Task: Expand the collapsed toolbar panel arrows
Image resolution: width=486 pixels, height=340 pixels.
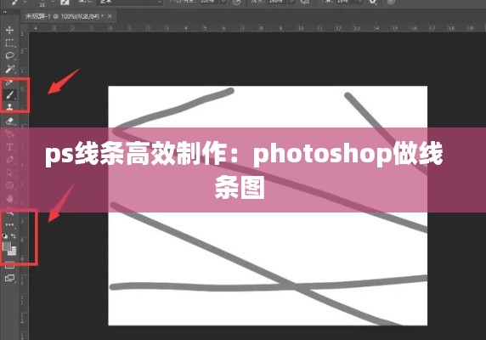Action: click(4, 13)
